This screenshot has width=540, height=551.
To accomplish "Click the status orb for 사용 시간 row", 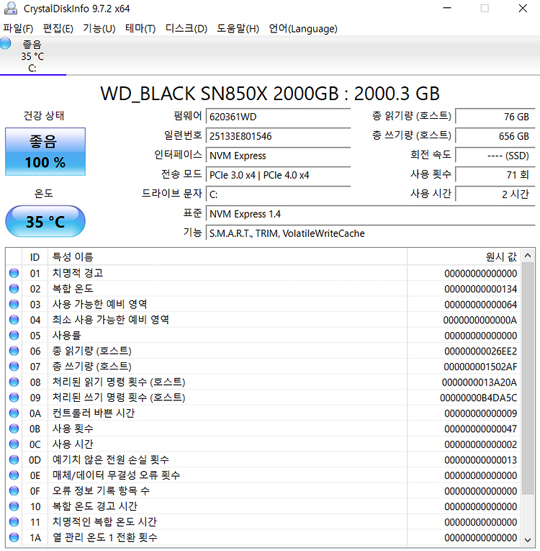I will point(14,444).
